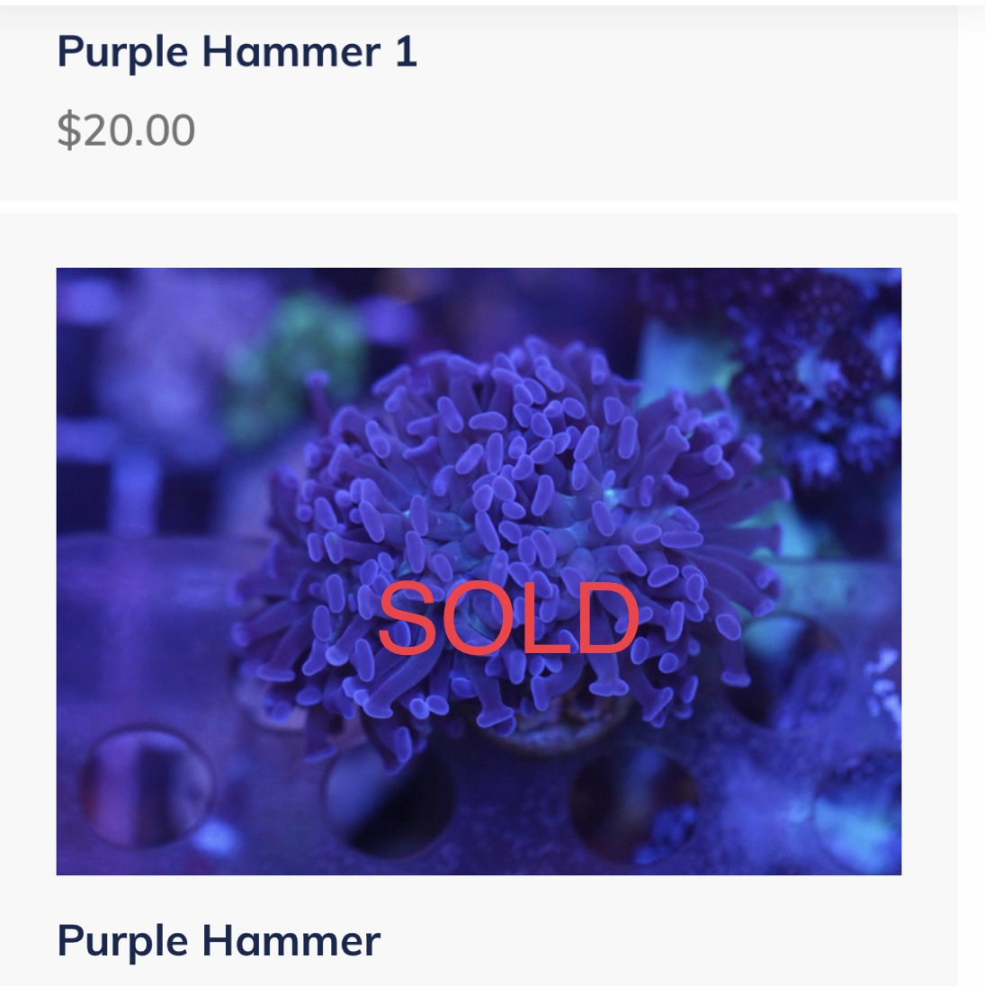The image size is (985, 986).
Task: Click the red SOLD overlay label
Action: click(x=507, y=619)
